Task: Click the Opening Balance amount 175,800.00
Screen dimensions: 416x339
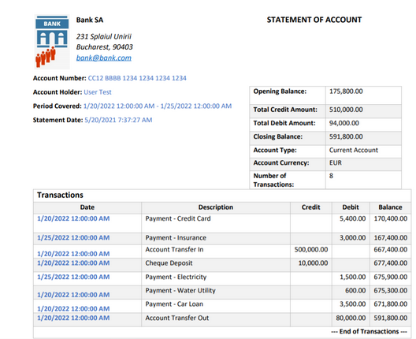Action: point(346,91)
